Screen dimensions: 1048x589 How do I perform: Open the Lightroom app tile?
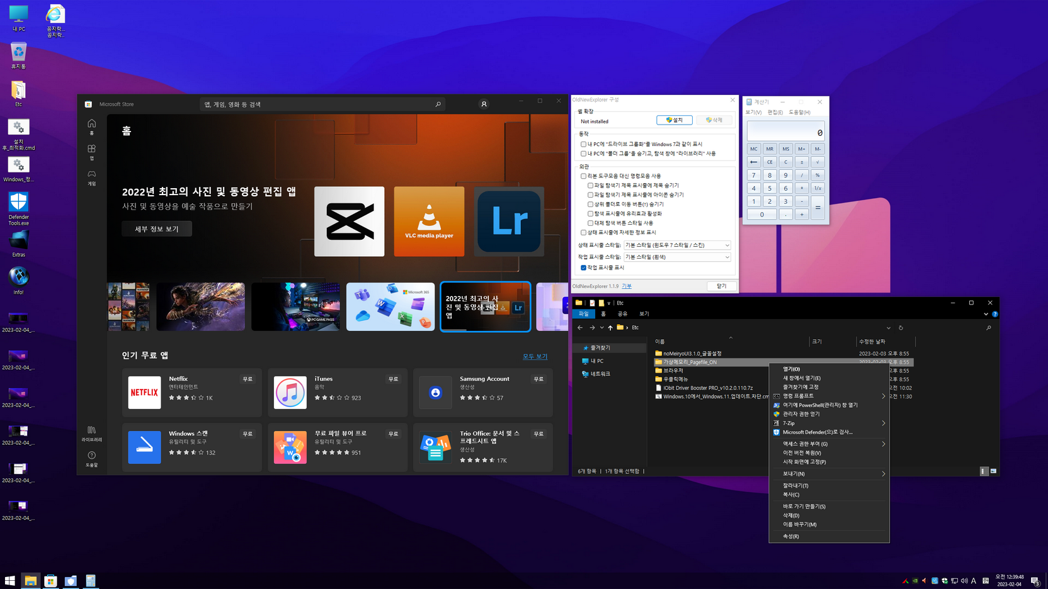[x=509, y=221]
